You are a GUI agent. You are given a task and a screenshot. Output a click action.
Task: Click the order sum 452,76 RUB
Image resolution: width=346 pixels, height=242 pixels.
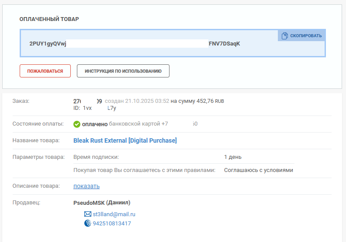coord(210,101)
